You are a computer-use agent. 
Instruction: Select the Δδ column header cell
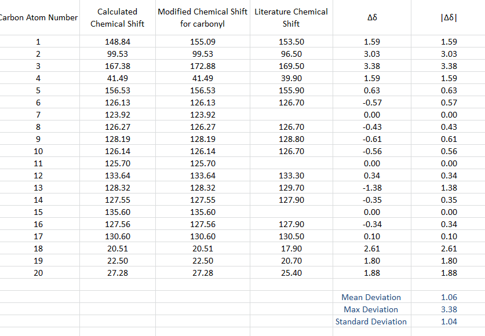pyautogui.click(x=371, y=17)
